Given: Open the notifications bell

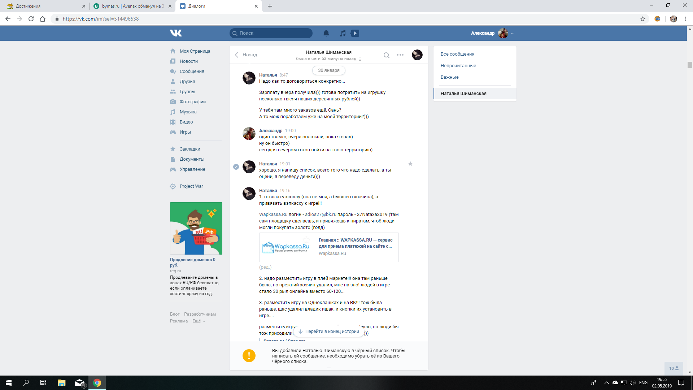Looking at the screenshot, I should pyautogui.click(x=326, y=33).
